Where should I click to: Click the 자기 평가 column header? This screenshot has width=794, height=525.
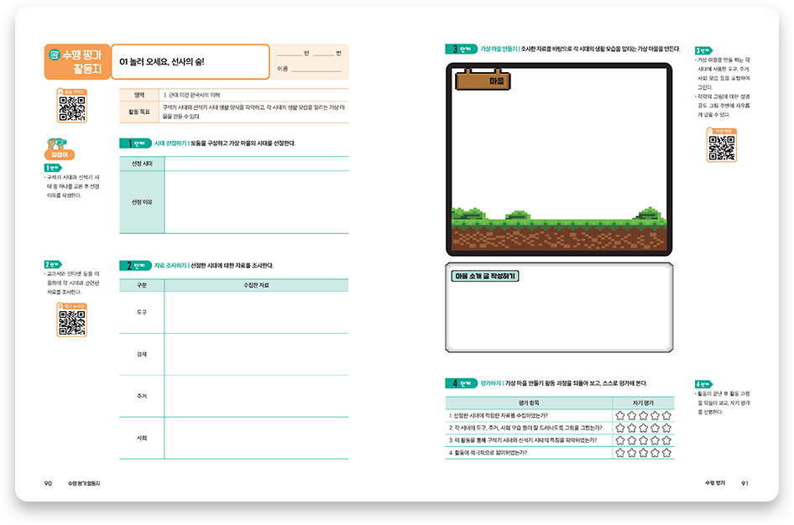(x=643, y=403)
